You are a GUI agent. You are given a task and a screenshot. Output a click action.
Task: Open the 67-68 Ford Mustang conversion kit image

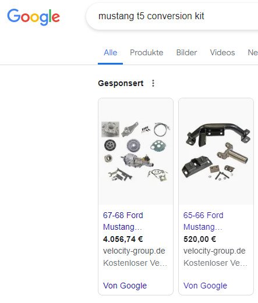[136, 151]
